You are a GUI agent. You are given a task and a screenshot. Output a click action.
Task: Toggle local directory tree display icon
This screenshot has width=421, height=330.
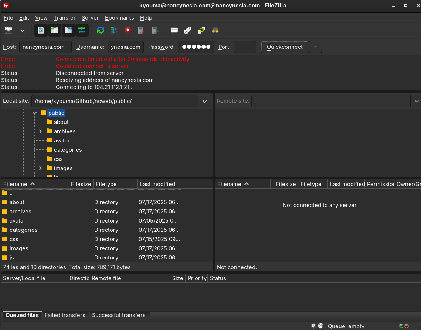click(x=54, y=30)
